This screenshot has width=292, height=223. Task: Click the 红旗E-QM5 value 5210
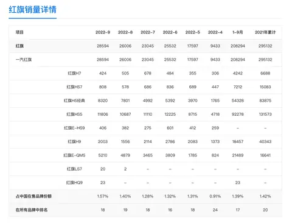[103, 155]
